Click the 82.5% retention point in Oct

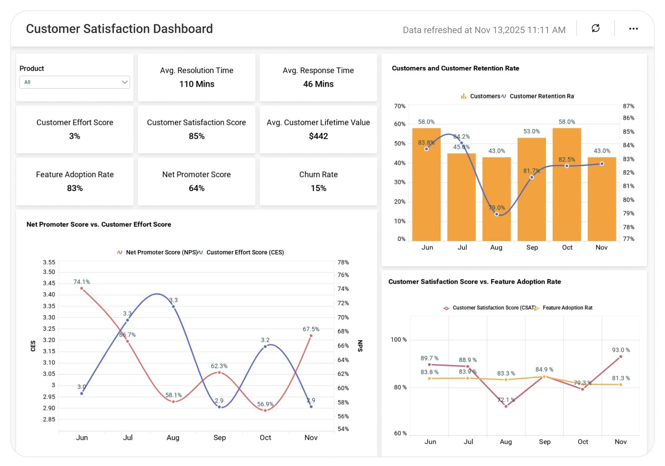pos(567,166)
